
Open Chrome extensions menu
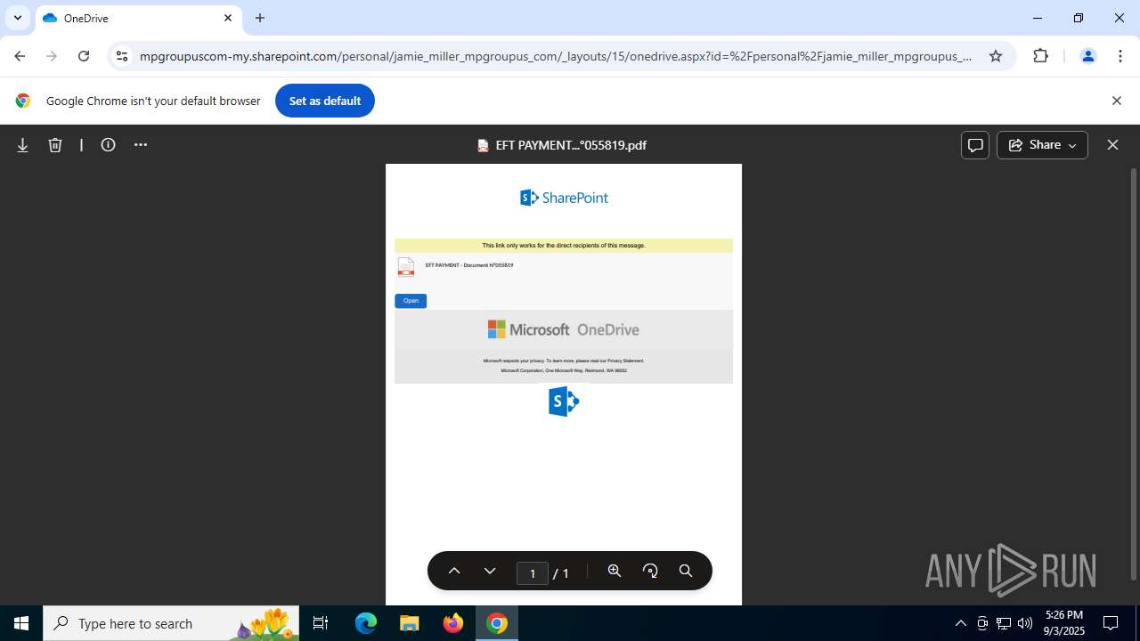click(x=1041, y=56)
